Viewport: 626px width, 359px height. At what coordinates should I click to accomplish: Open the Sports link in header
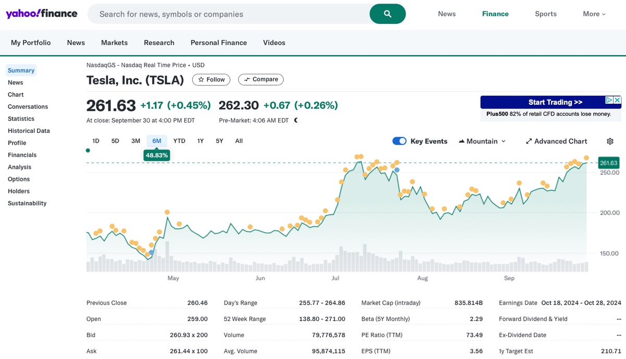click(546, 14)
